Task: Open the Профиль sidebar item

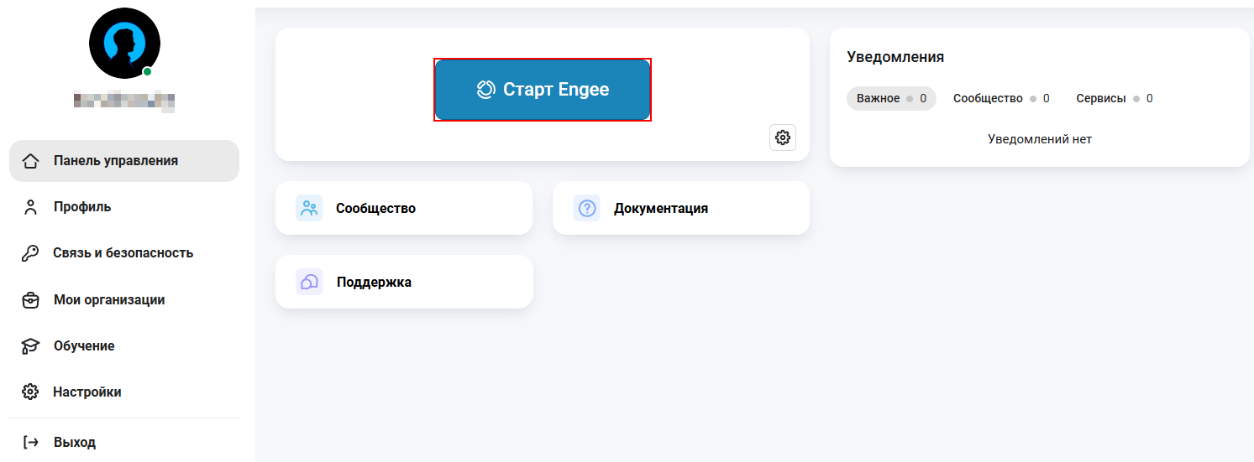Action: (x=124, y=207)
